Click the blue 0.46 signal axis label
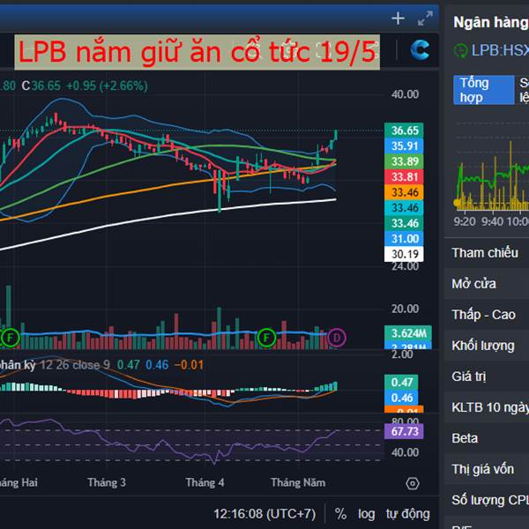This screenshot has width=529, height=529. (401, 398)
